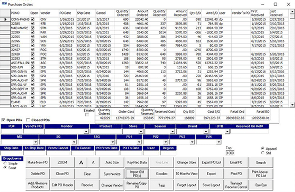Click the Clear button
The image size is (295, 192).
pos(87,174)
